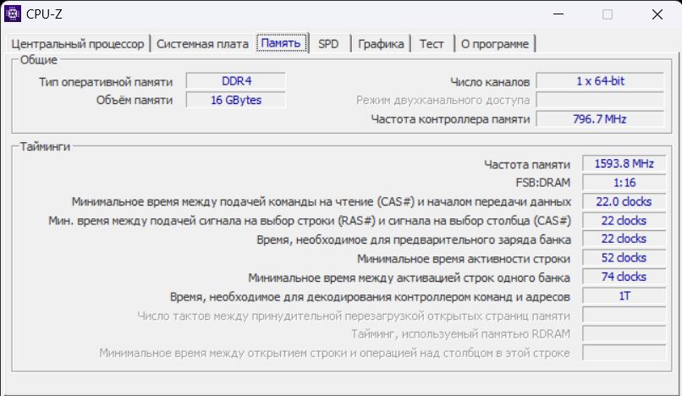Click the Тайминги group heading
The height and width of the screenshot is (396, 682).
point(45,146)
